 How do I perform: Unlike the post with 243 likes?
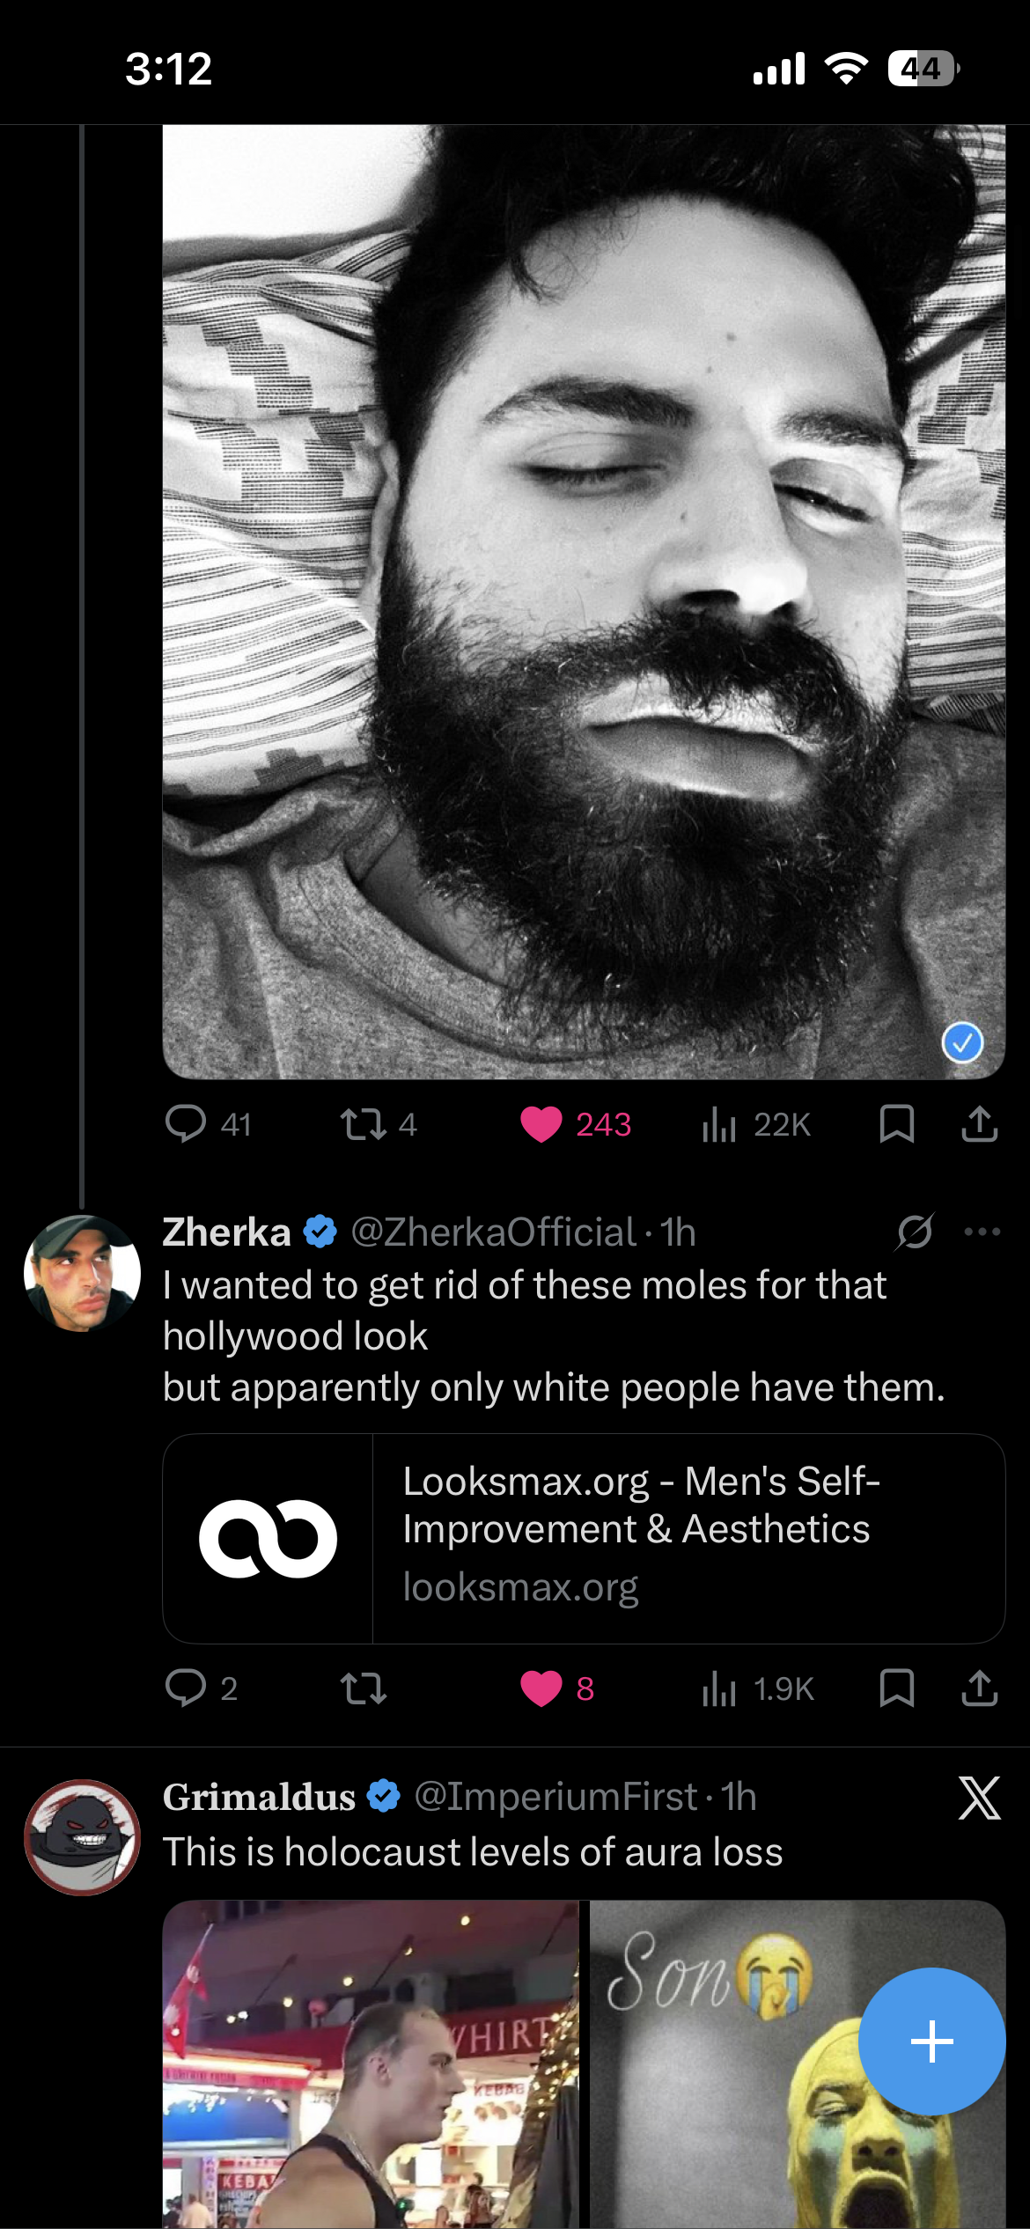[541, 1124]
